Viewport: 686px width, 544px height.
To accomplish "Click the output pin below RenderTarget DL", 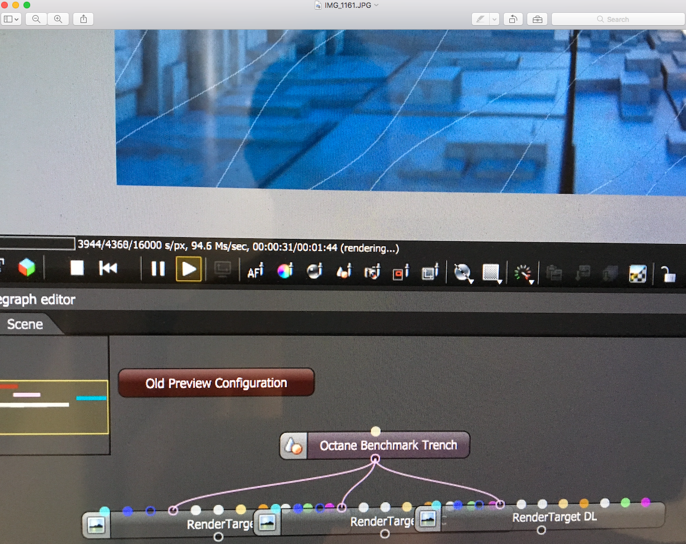I will (x=541, y=530).
